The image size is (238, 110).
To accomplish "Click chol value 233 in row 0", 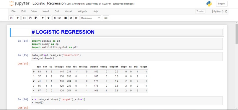I will click(69, 72).
